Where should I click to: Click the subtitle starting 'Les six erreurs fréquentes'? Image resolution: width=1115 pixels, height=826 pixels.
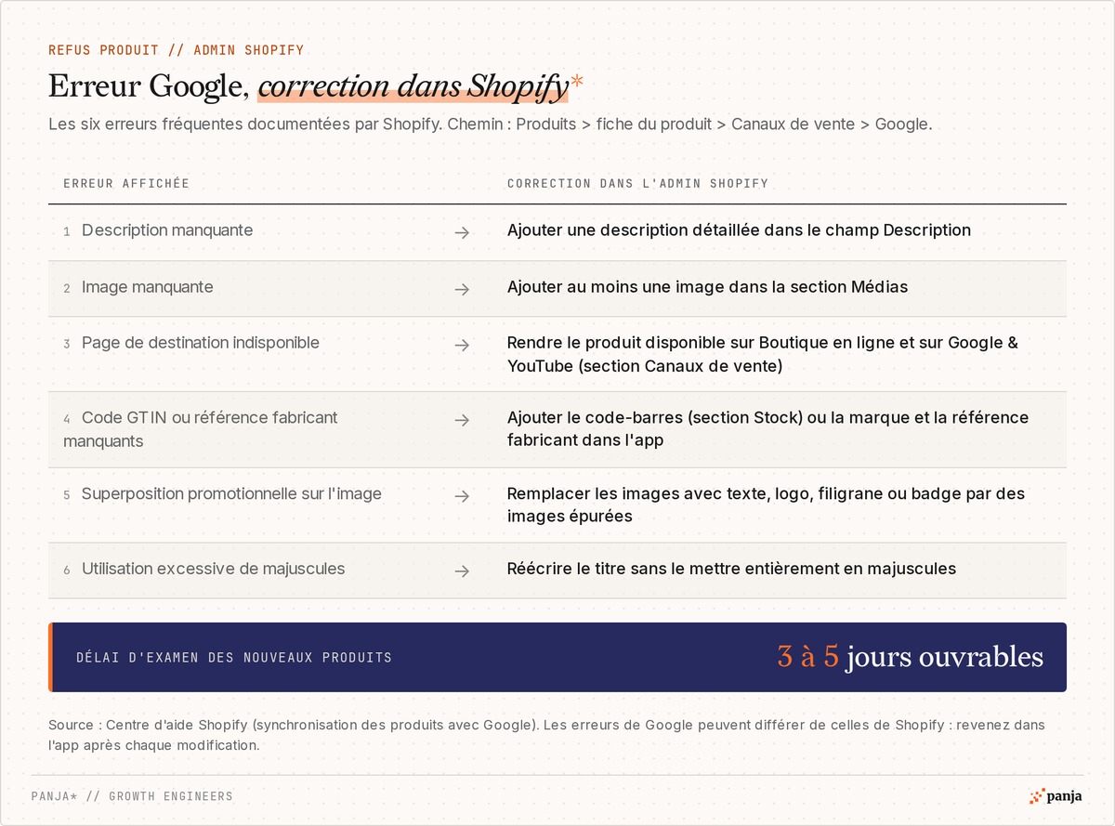click(x=490, y=124)
